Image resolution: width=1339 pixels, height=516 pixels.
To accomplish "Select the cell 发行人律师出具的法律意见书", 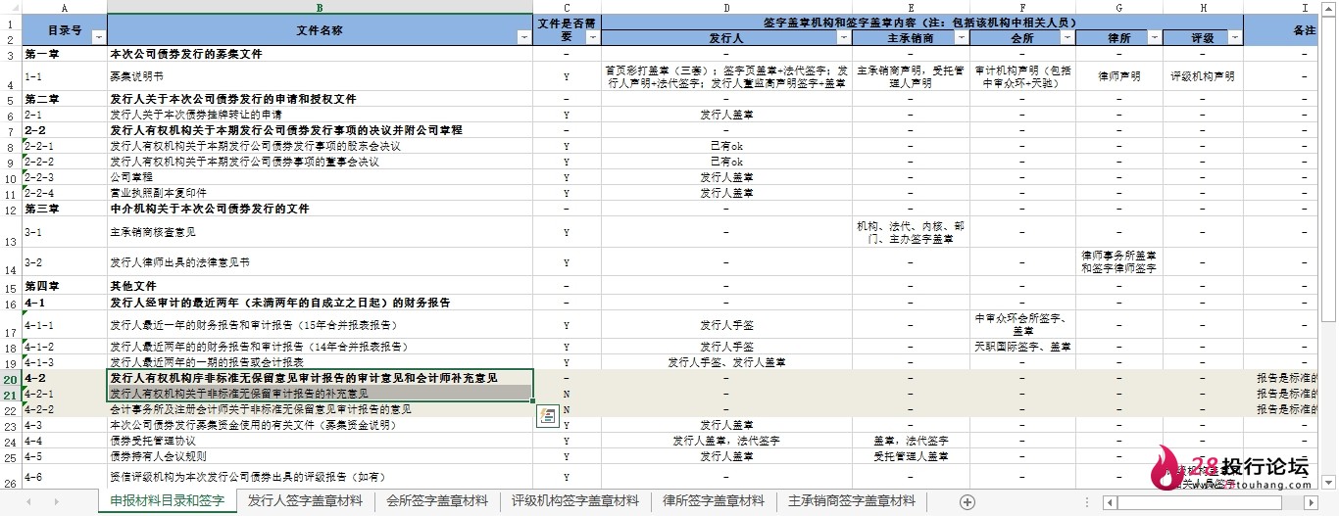I will tap(320, 262).
